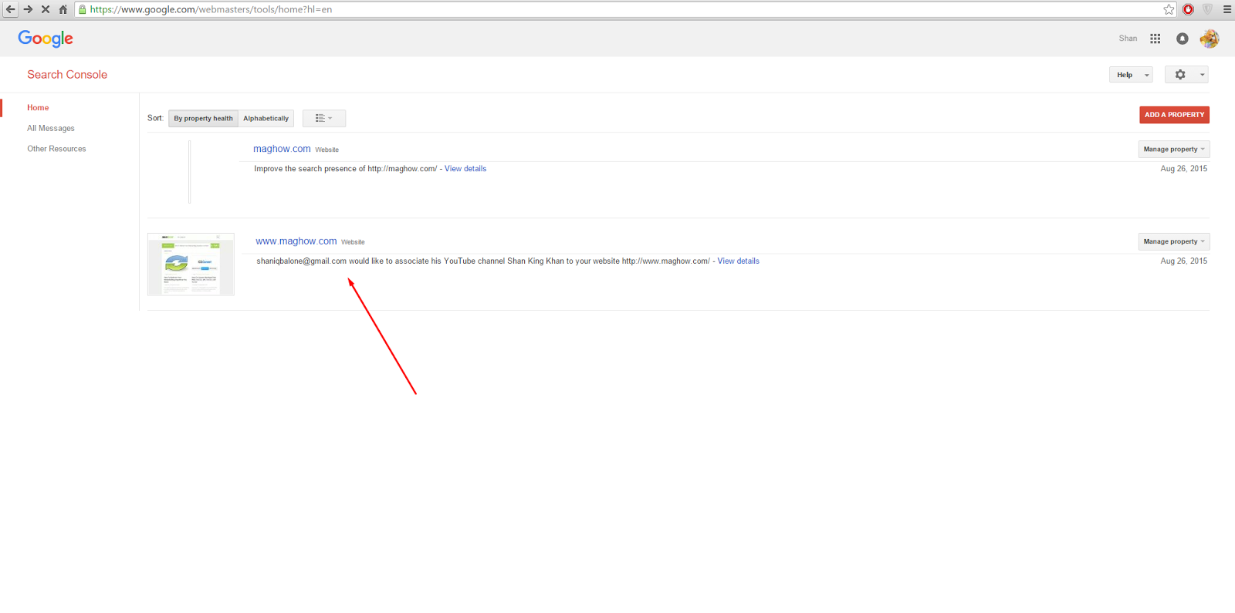
Task: Stop page loading with X icon
Action: tap(46, 9)
